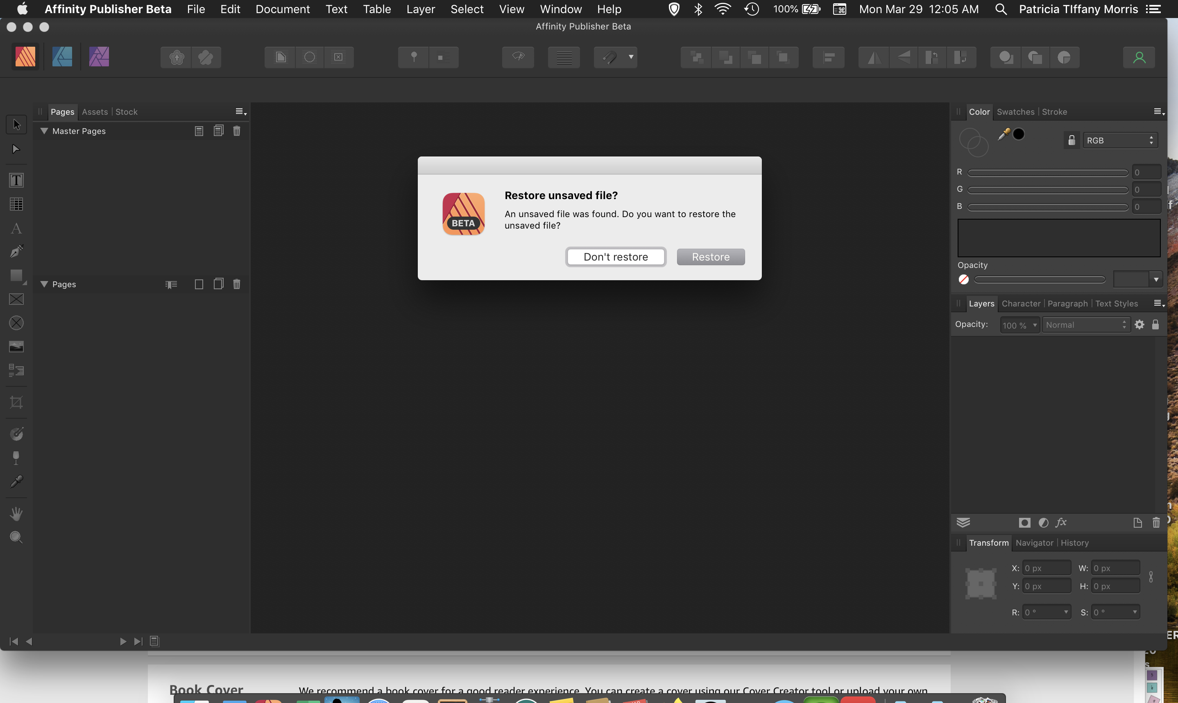Viewport: 1178px width, 703px height.
Task: Click the layer effects fx icon
Action: pos(1061,522)
